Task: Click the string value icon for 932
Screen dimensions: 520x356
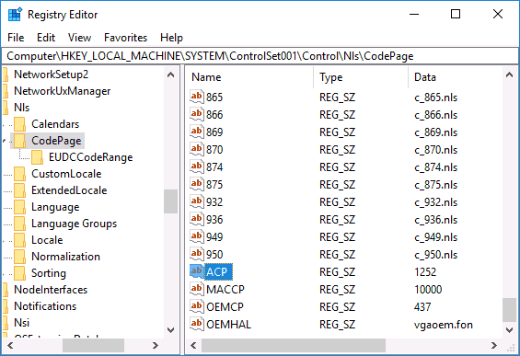Action: pos(196,201)
